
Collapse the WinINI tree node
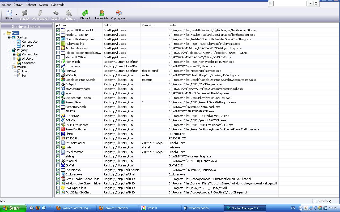tap(9, 67)
